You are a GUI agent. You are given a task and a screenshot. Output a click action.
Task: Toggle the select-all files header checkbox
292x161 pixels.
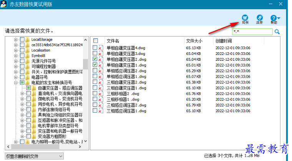click(96, 41)
